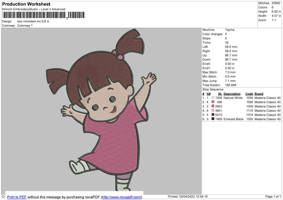The height and width of the screenshot is (200, 283).
Task: Click 'Wilcom EmbroideryStudio – Level 3 Advanced' text
Action: [33, 9]
